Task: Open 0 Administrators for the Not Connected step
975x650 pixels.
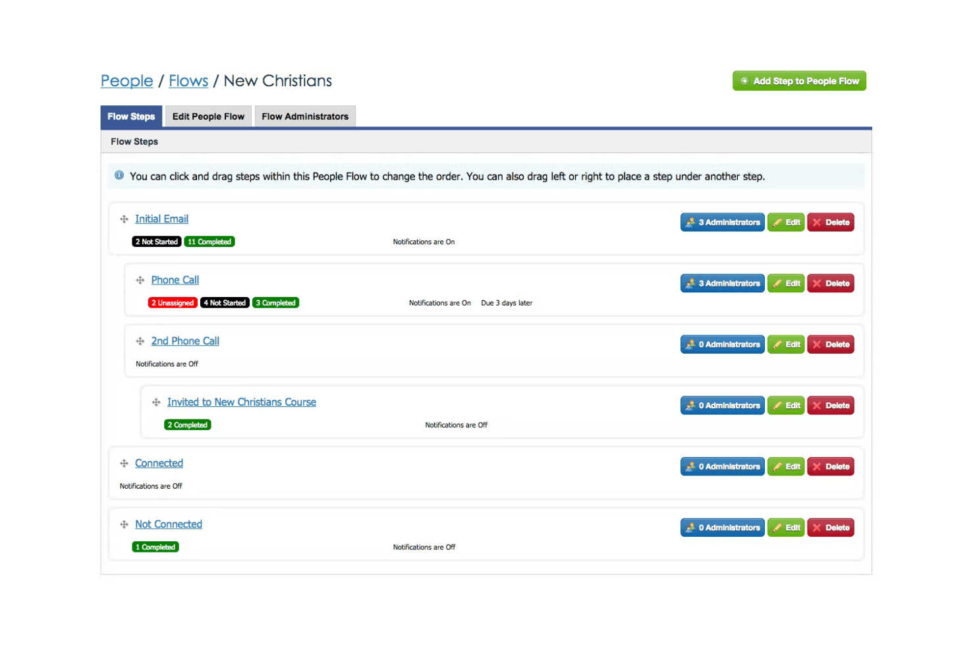Action: (x=723, y=528)
